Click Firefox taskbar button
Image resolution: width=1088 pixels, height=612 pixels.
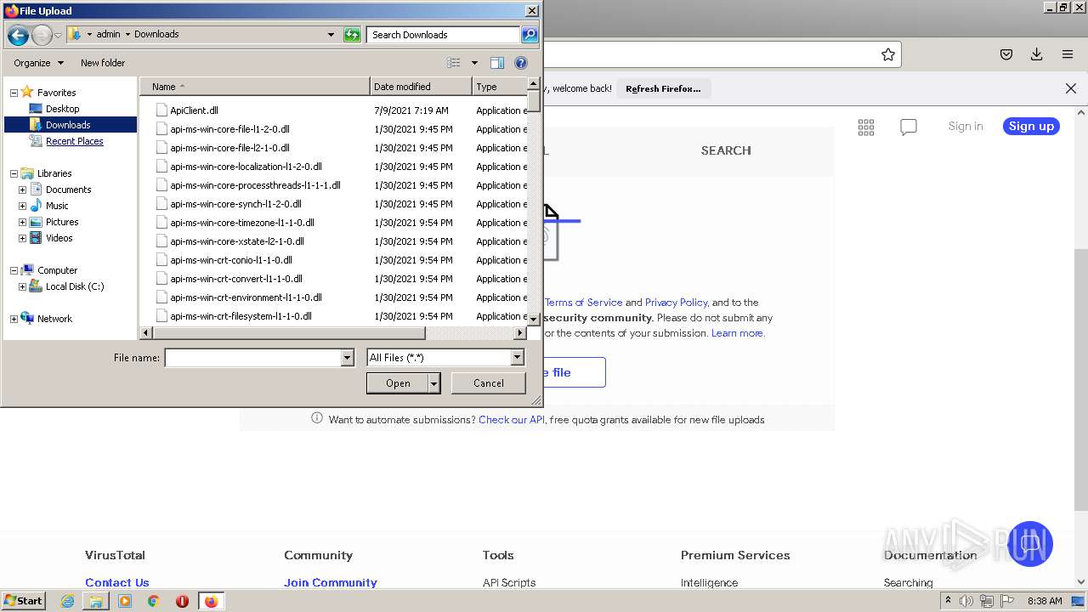pos(212,601)
